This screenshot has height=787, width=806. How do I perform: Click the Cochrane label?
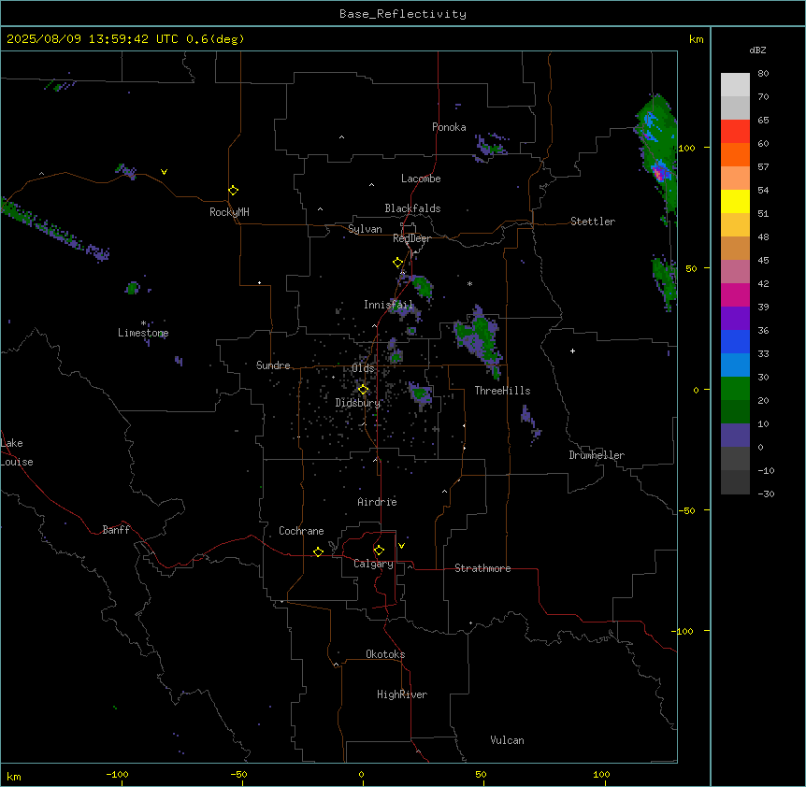301,531
